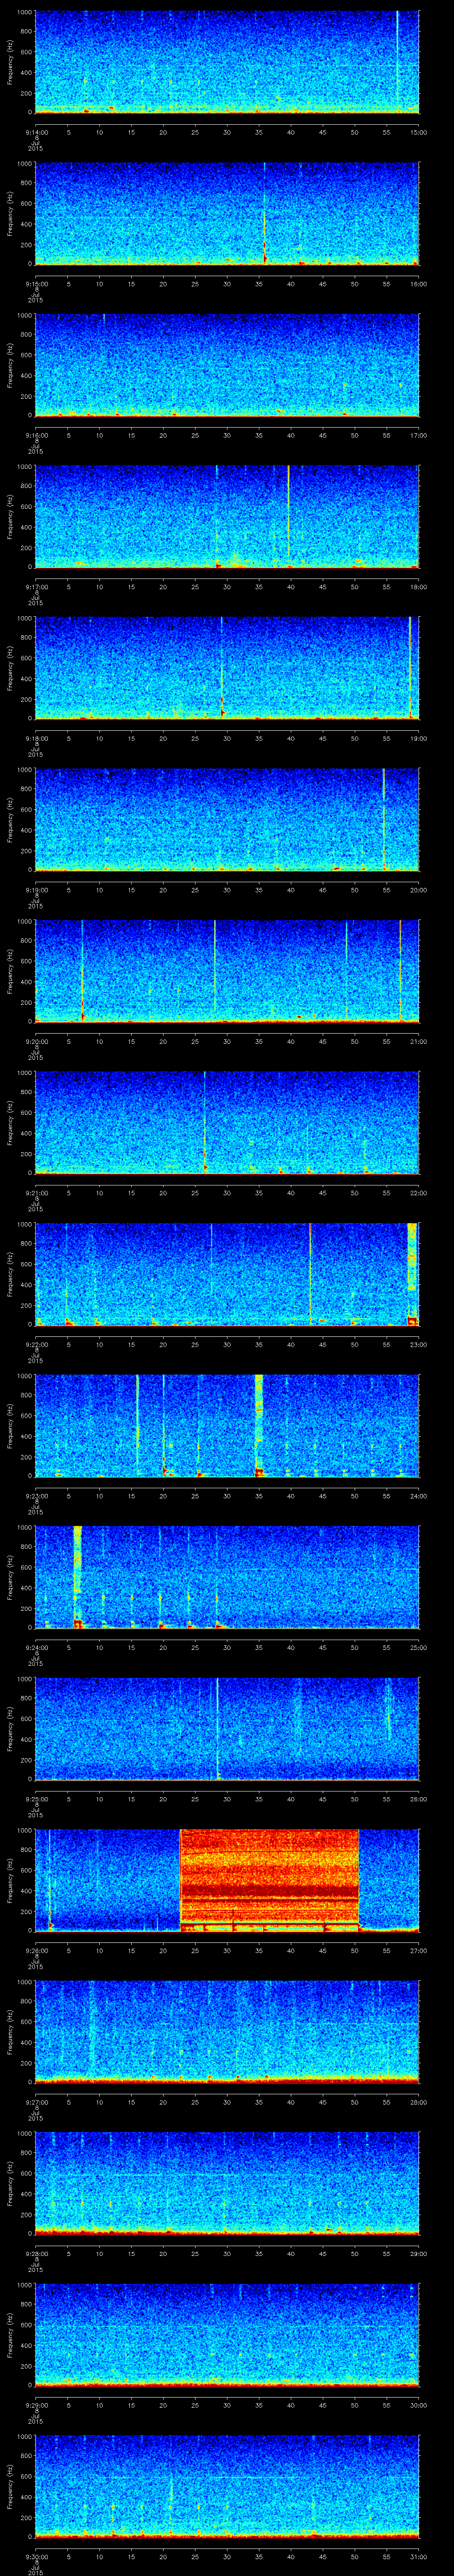Click the "22:00" end time label
Screen dimensions: 454x2576
point(419,1193)
